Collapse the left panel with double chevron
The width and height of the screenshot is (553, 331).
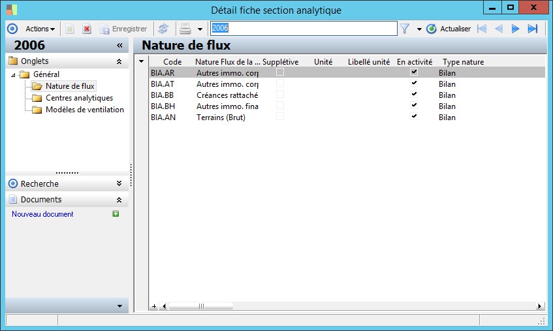click(119, 46)
